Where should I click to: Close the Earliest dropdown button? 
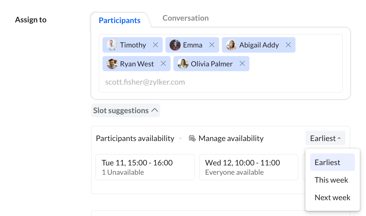pos(325,138)
